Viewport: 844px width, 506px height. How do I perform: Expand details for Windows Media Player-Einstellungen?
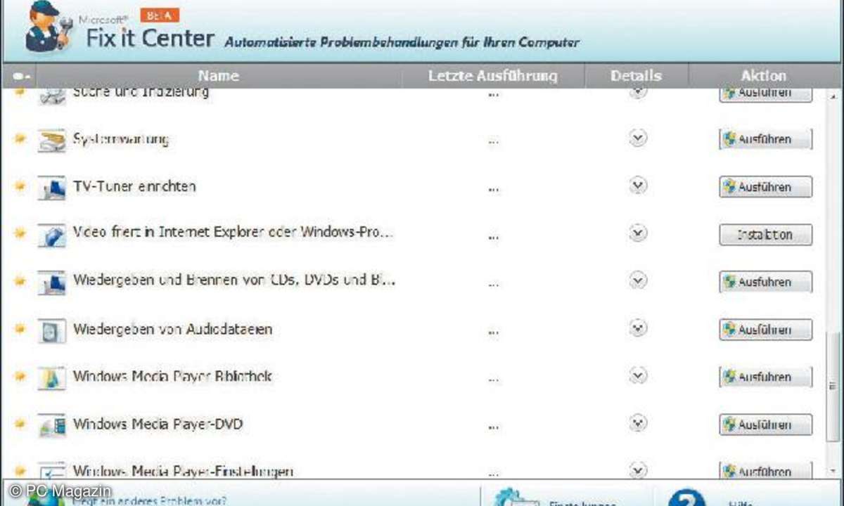638,469
